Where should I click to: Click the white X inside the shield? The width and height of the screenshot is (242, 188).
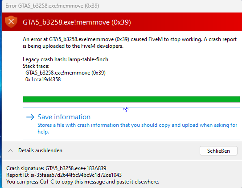(x=11, y=21)
